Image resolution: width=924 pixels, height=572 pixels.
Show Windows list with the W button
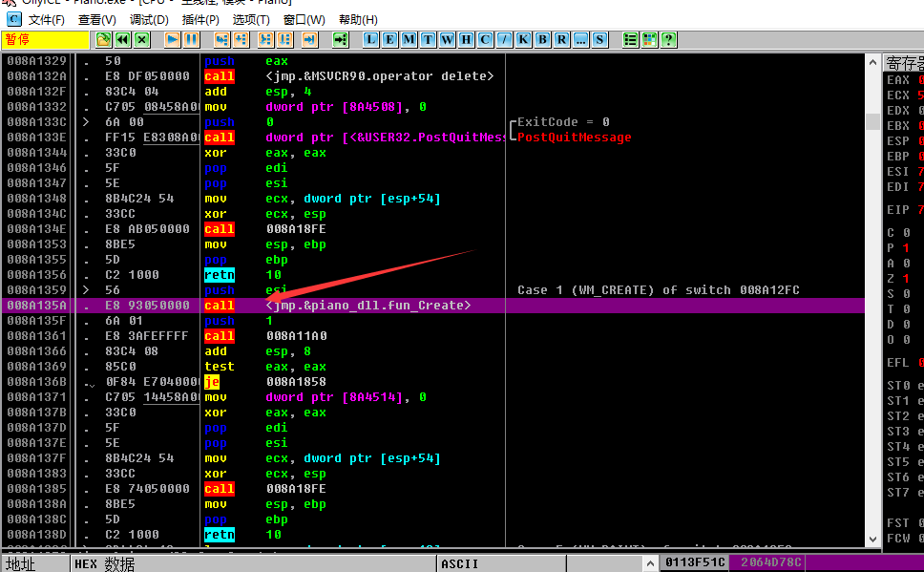pyautogui.click(x=448, y=39)
